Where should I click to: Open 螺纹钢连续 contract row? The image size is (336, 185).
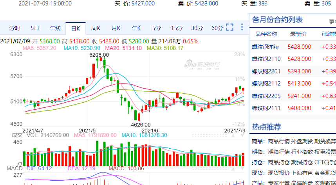point(293,47)
